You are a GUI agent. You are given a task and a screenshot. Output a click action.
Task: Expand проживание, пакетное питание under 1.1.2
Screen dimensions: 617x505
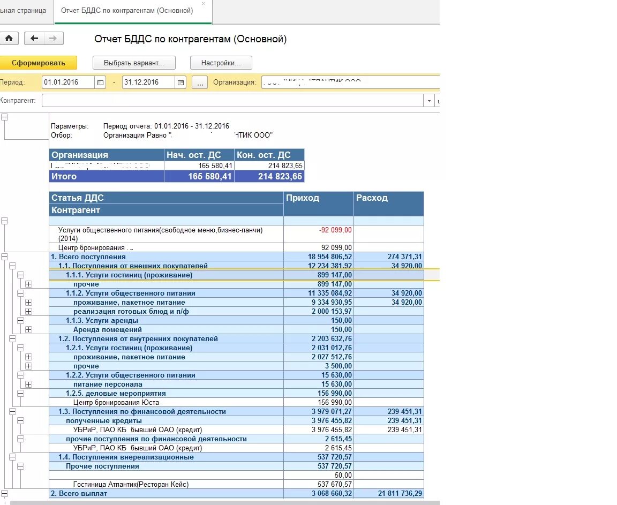point(28,302)
